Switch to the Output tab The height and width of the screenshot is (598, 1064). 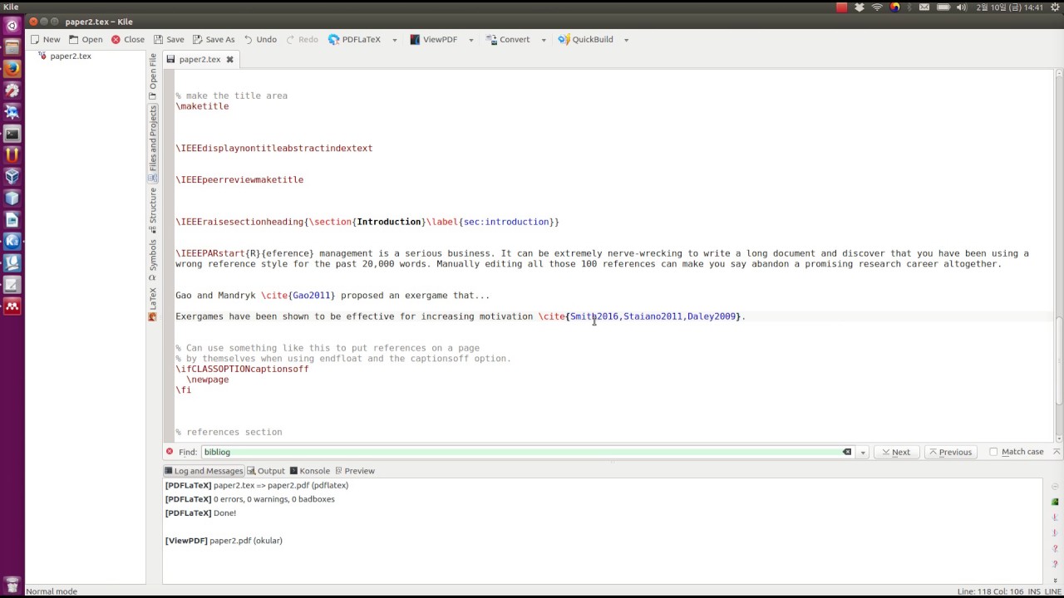pos(266,471)
